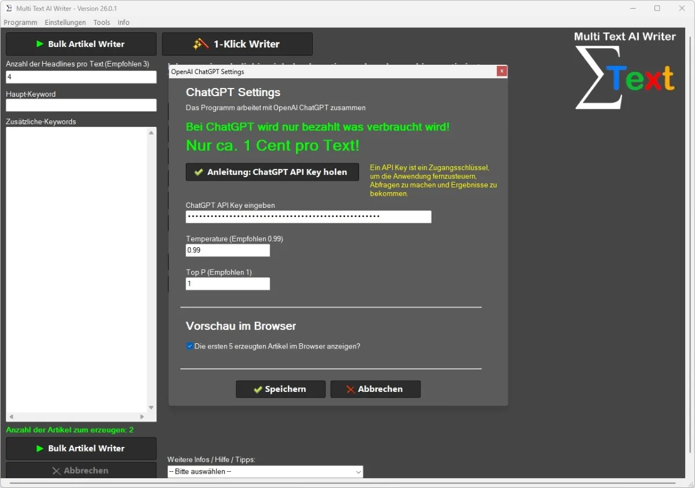Click the Abbrechen button in settings dialog
Image resolution: width=695 pixels, height=488 pixels.
[375, 389]
